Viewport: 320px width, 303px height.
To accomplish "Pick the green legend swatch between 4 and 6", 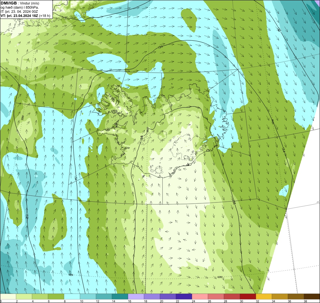I will (x=40, y=297).
